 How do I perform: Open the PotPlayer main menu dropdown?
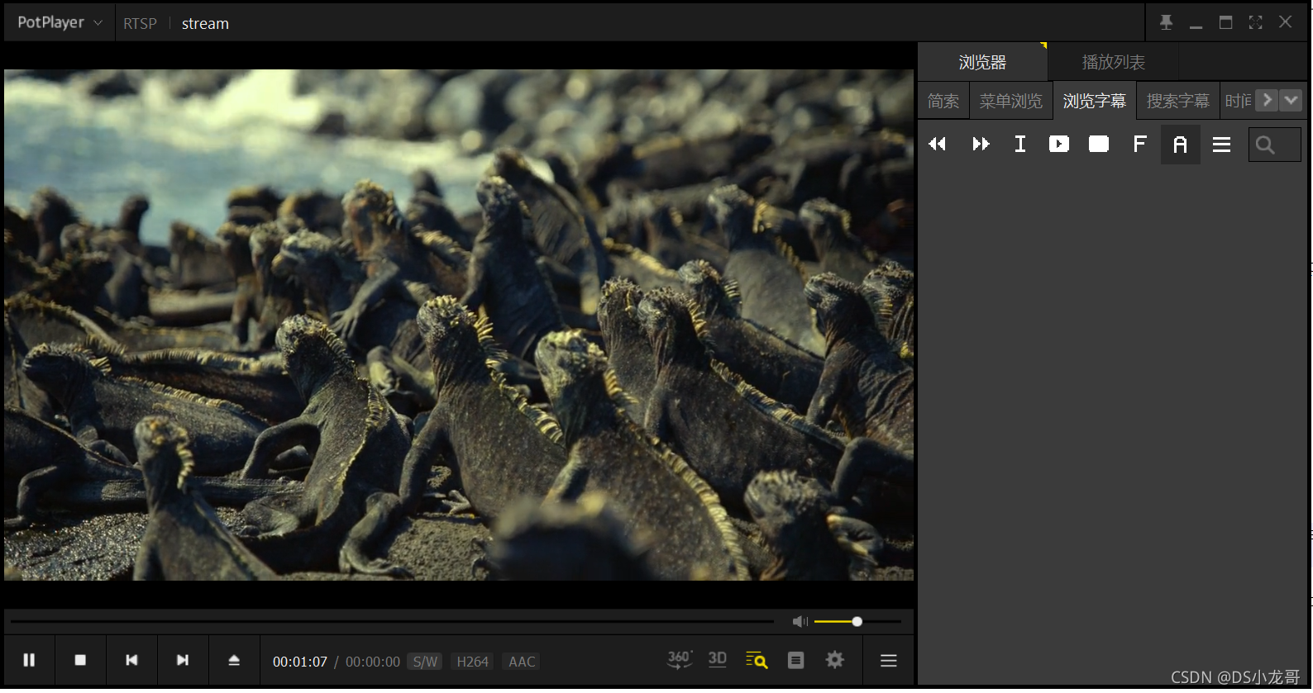click(60, 23)
